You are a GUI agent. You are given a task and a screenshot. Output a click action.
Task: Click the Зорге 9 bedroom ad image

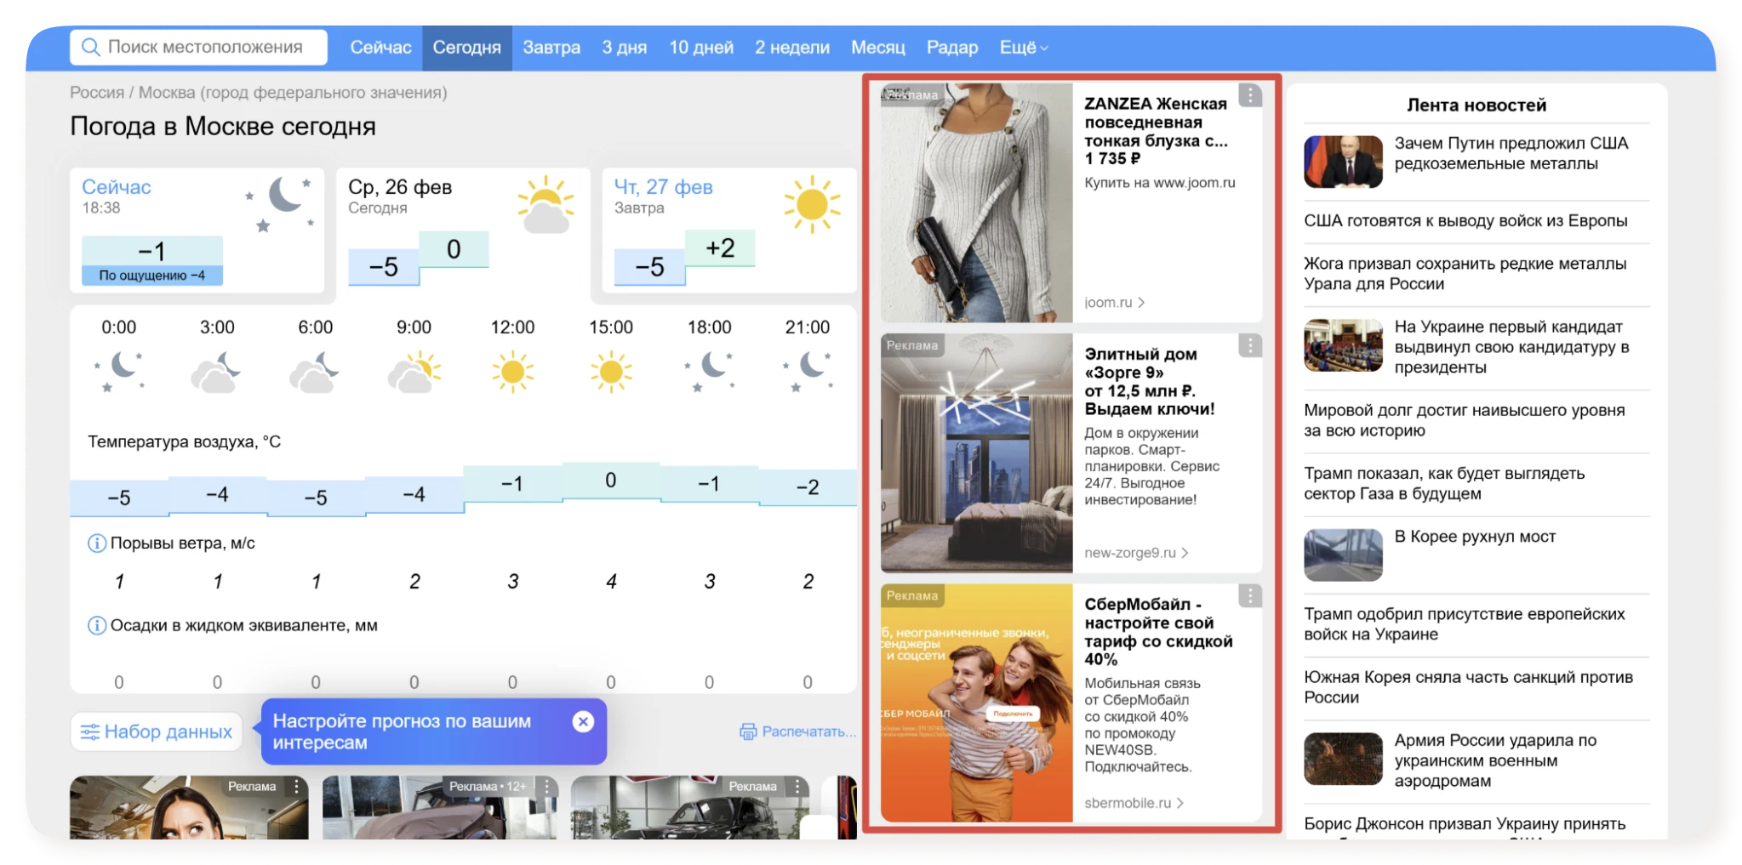coord(977,453)
